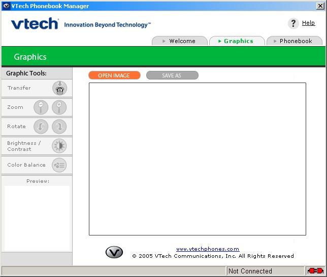Switch to the Welcome tab
Viewport: 327px width, 277px height.
click(180, 41)
